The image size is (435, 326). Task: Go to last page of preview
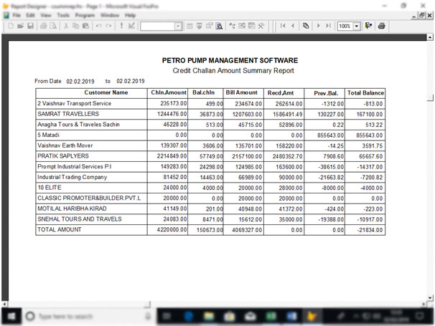(329, 26)
